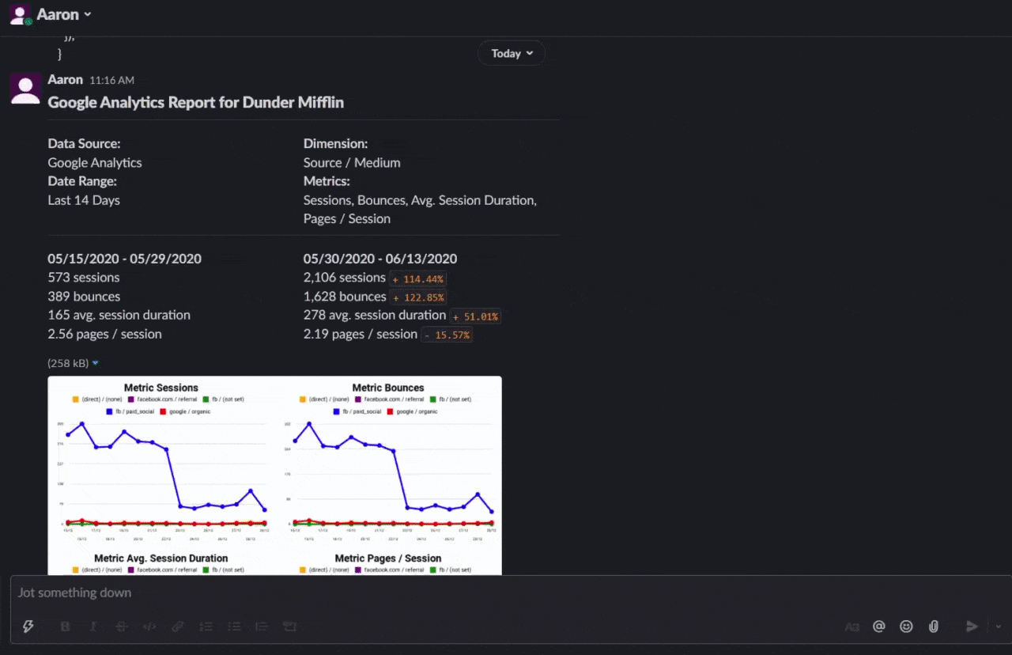Open the emoji picker
Screen dimensions: 1012x655
pos(906,627)
